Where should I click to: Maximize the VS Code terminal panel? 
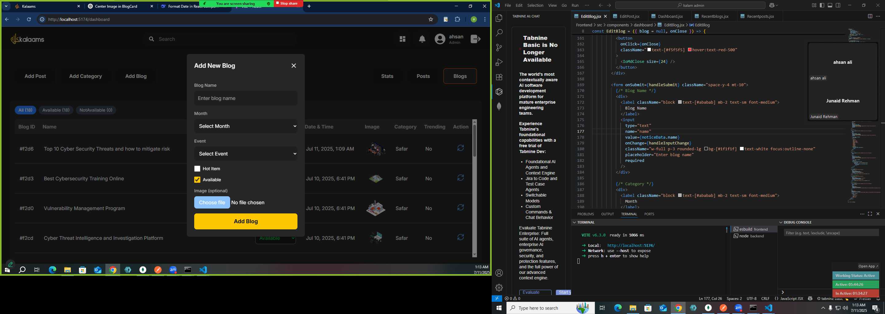click(870, 214)
